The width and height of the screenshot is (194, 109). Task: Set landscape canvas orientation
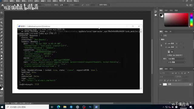tap(172, 52)
